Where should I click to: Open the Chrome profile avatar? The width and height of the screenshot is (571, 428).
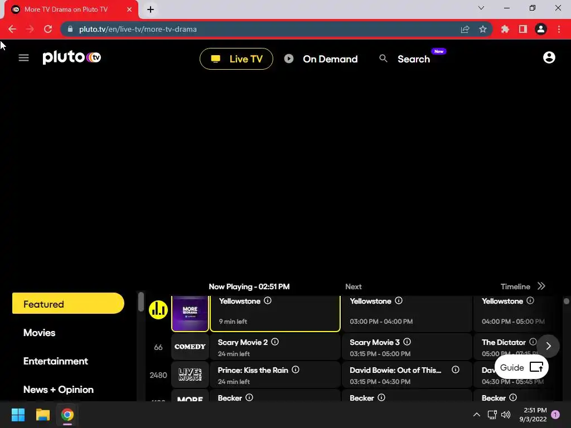click(x=541, y=29)
